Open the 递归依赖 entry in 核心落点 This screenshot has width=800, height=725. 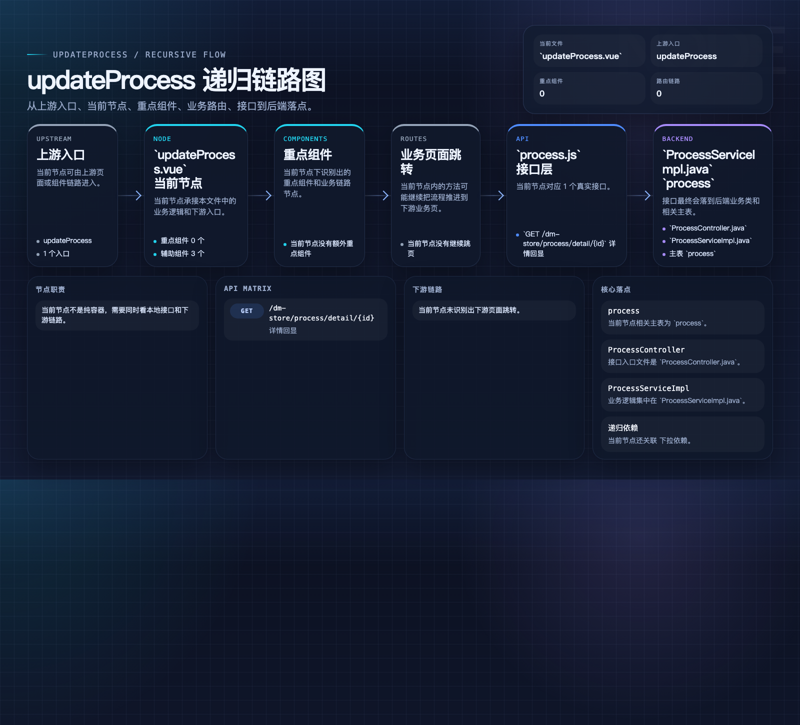click(682, 434)
